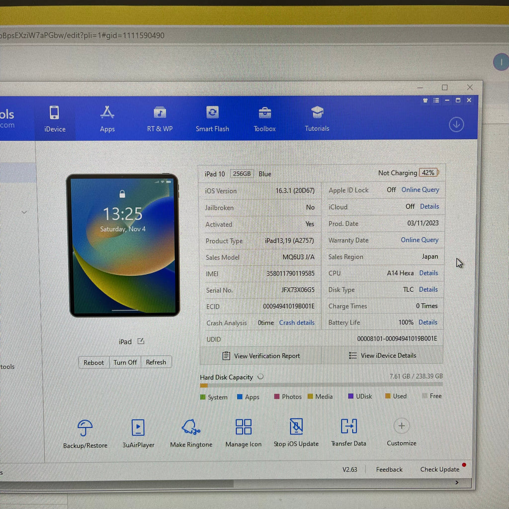Click the Customize plus icon
Screen dimensions: 509x509
click(401, 425)
